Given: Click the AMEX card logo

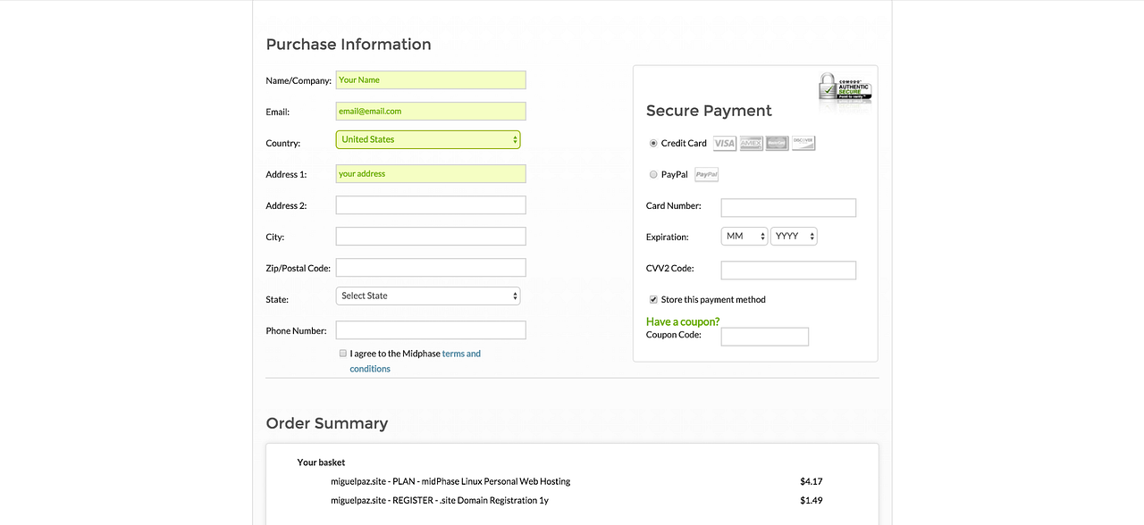Looking at the screenshot, I should point(750,143).
